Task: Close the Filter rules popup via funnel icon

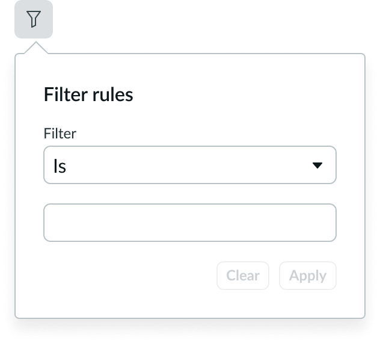Action: tap(34, 19)
